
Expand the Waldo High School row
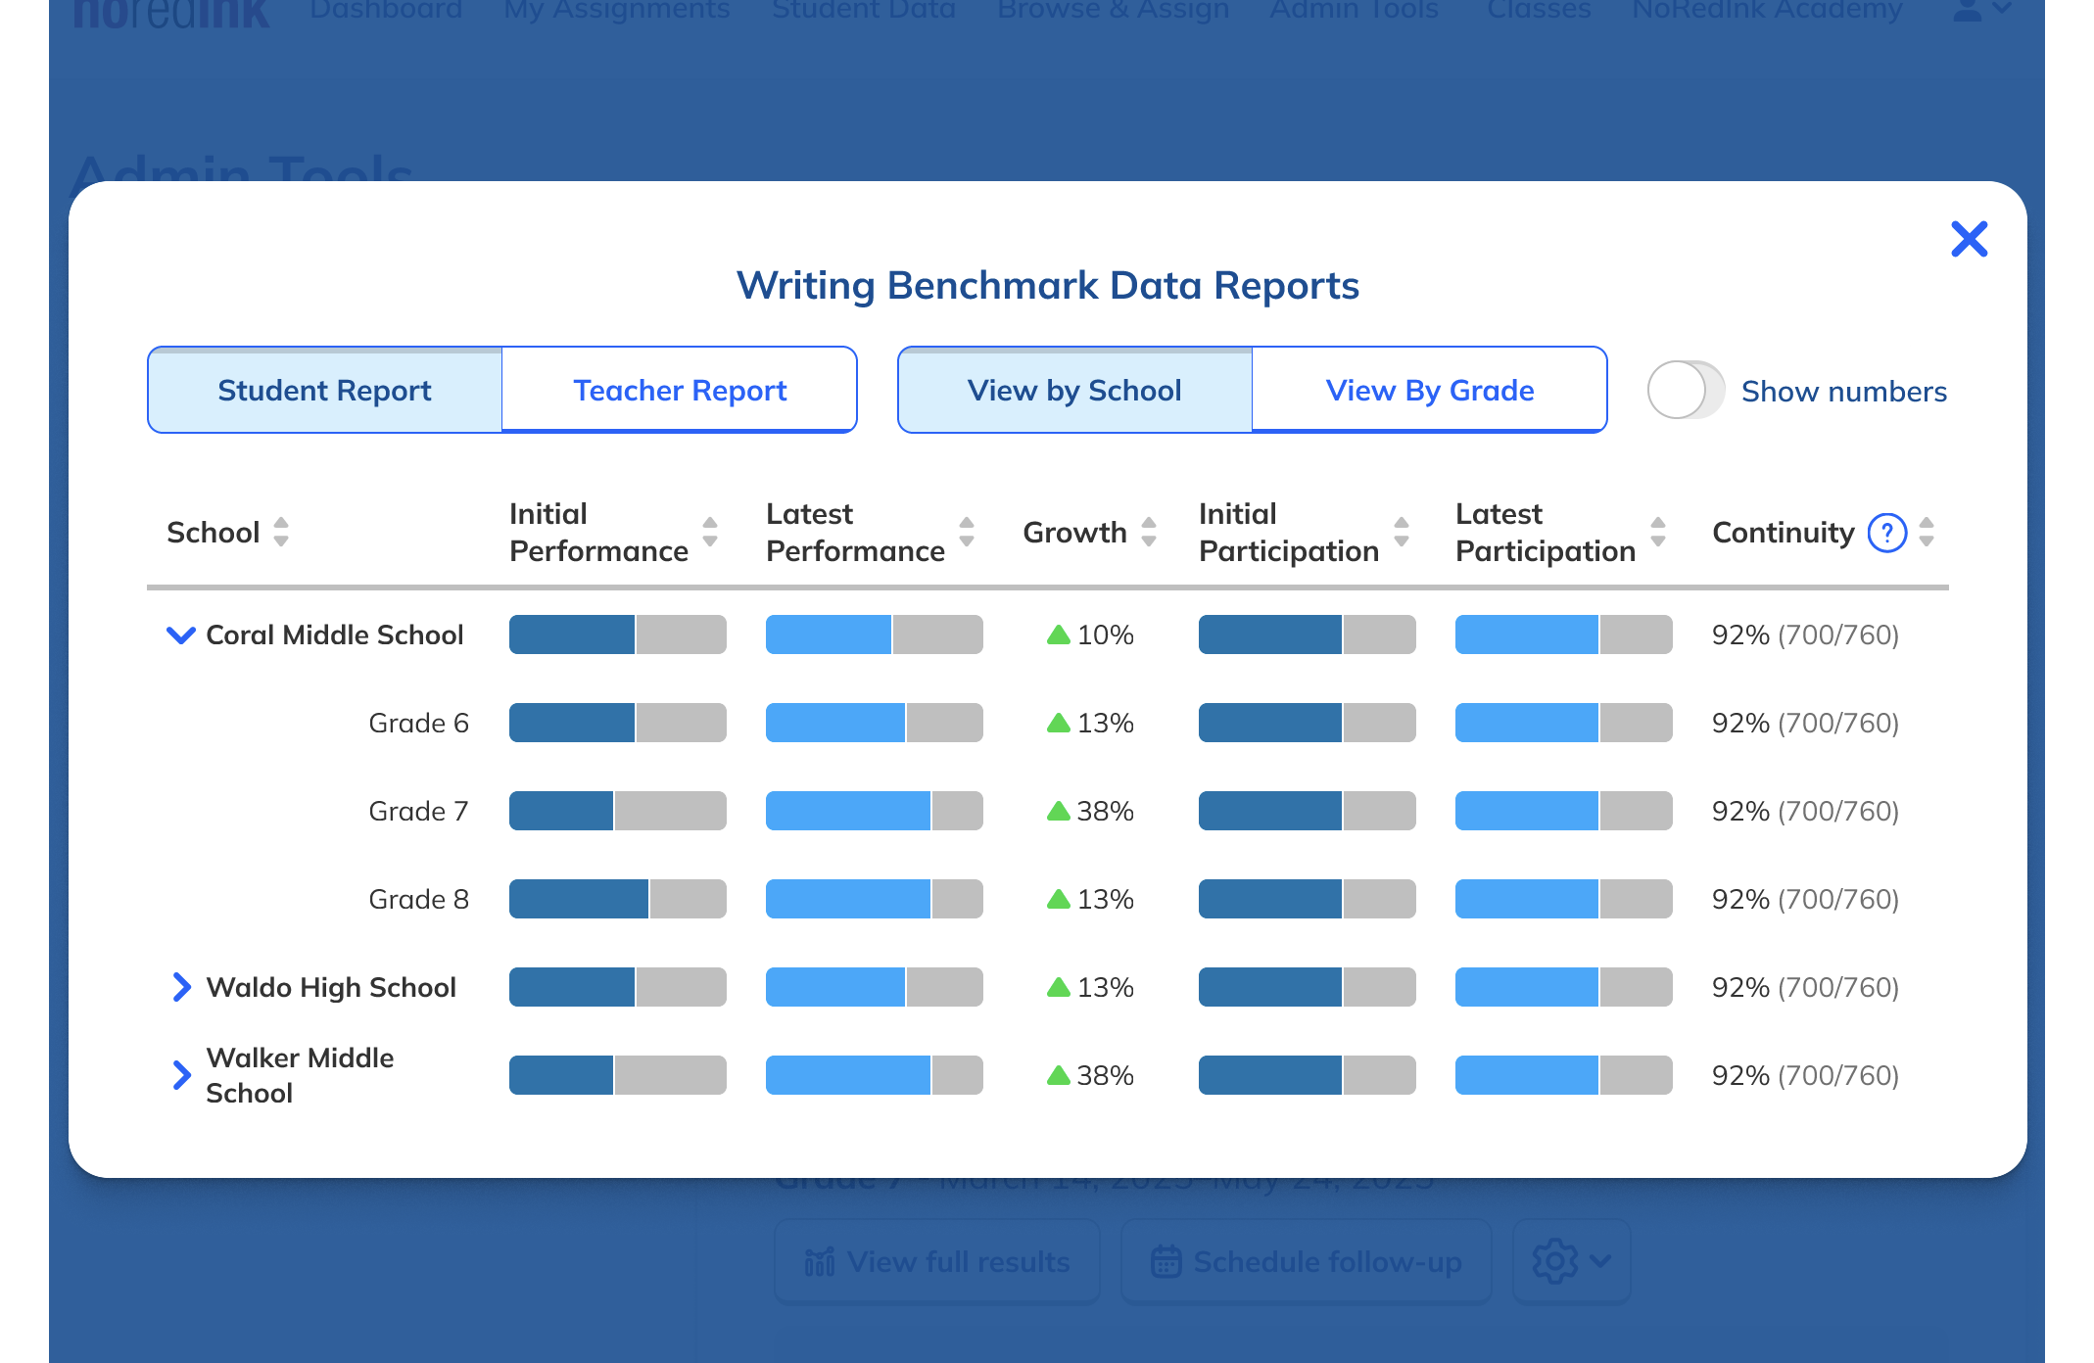click(181, 987)
